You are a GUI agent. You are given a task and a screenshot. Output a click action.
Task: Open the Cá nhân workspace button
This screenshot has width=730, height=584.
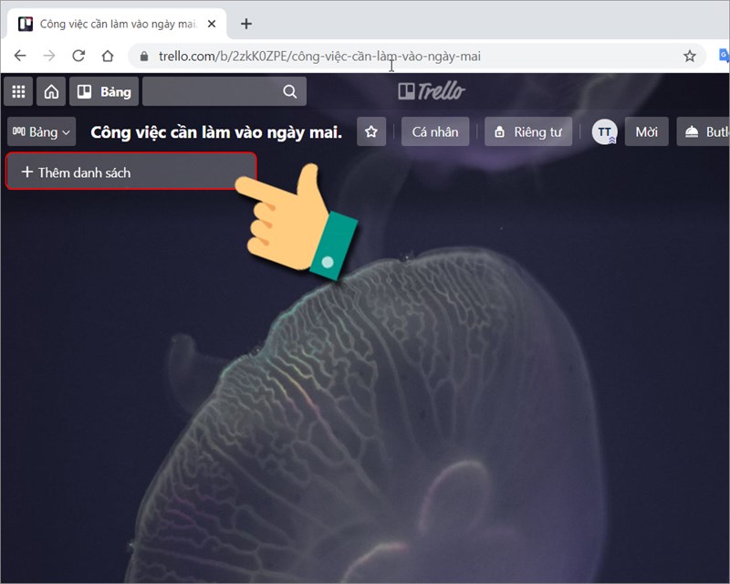[435, 132]
